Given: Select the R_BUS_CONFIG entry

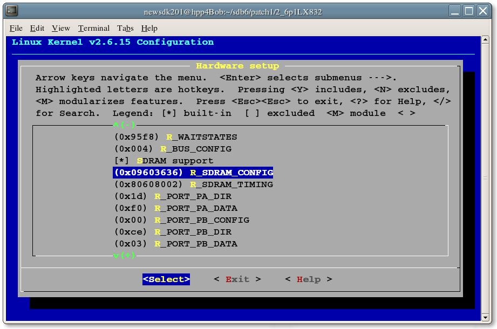Looking at the screenshot, I should click(173, 149).
